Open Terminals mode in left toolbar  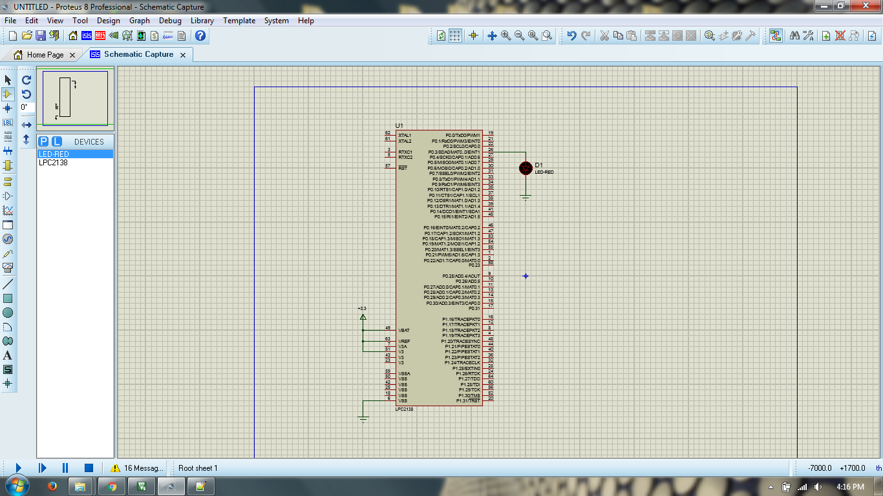[x=8, y=181]
